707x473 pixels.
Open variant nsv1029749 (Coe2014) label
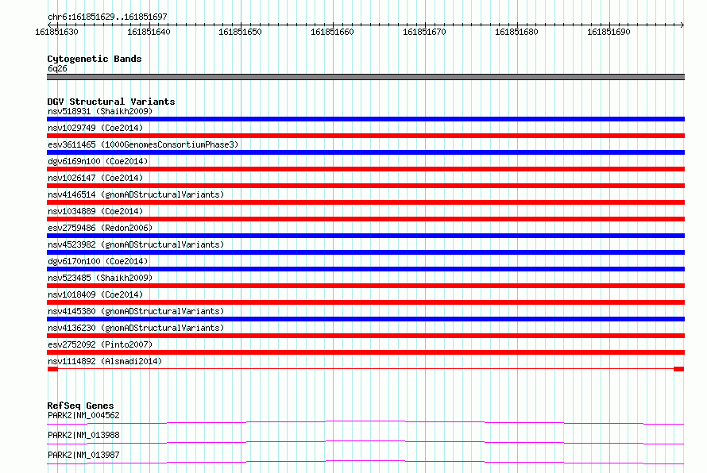[95, 128]
